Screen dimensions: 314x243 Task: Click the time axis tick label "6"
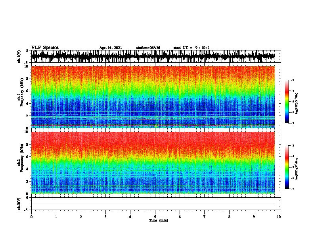tap(180, 217)
